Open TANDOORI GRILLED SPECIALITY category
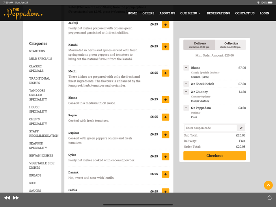 38,95
